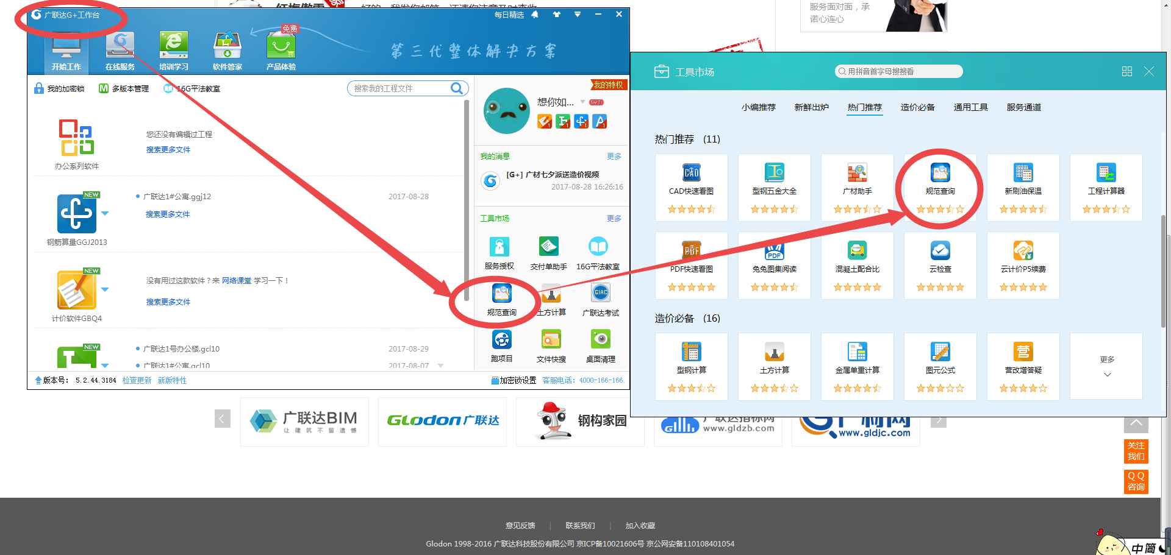
Task: Expand dropdown arrow beside 钢筋算量GGJ2013
Action: pos(105,213)
